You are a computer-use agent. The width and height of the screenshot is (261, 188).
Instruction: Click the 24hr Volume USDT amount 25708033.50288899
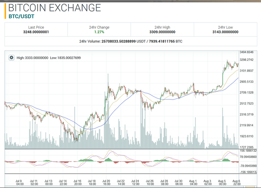tap(119, 41)
